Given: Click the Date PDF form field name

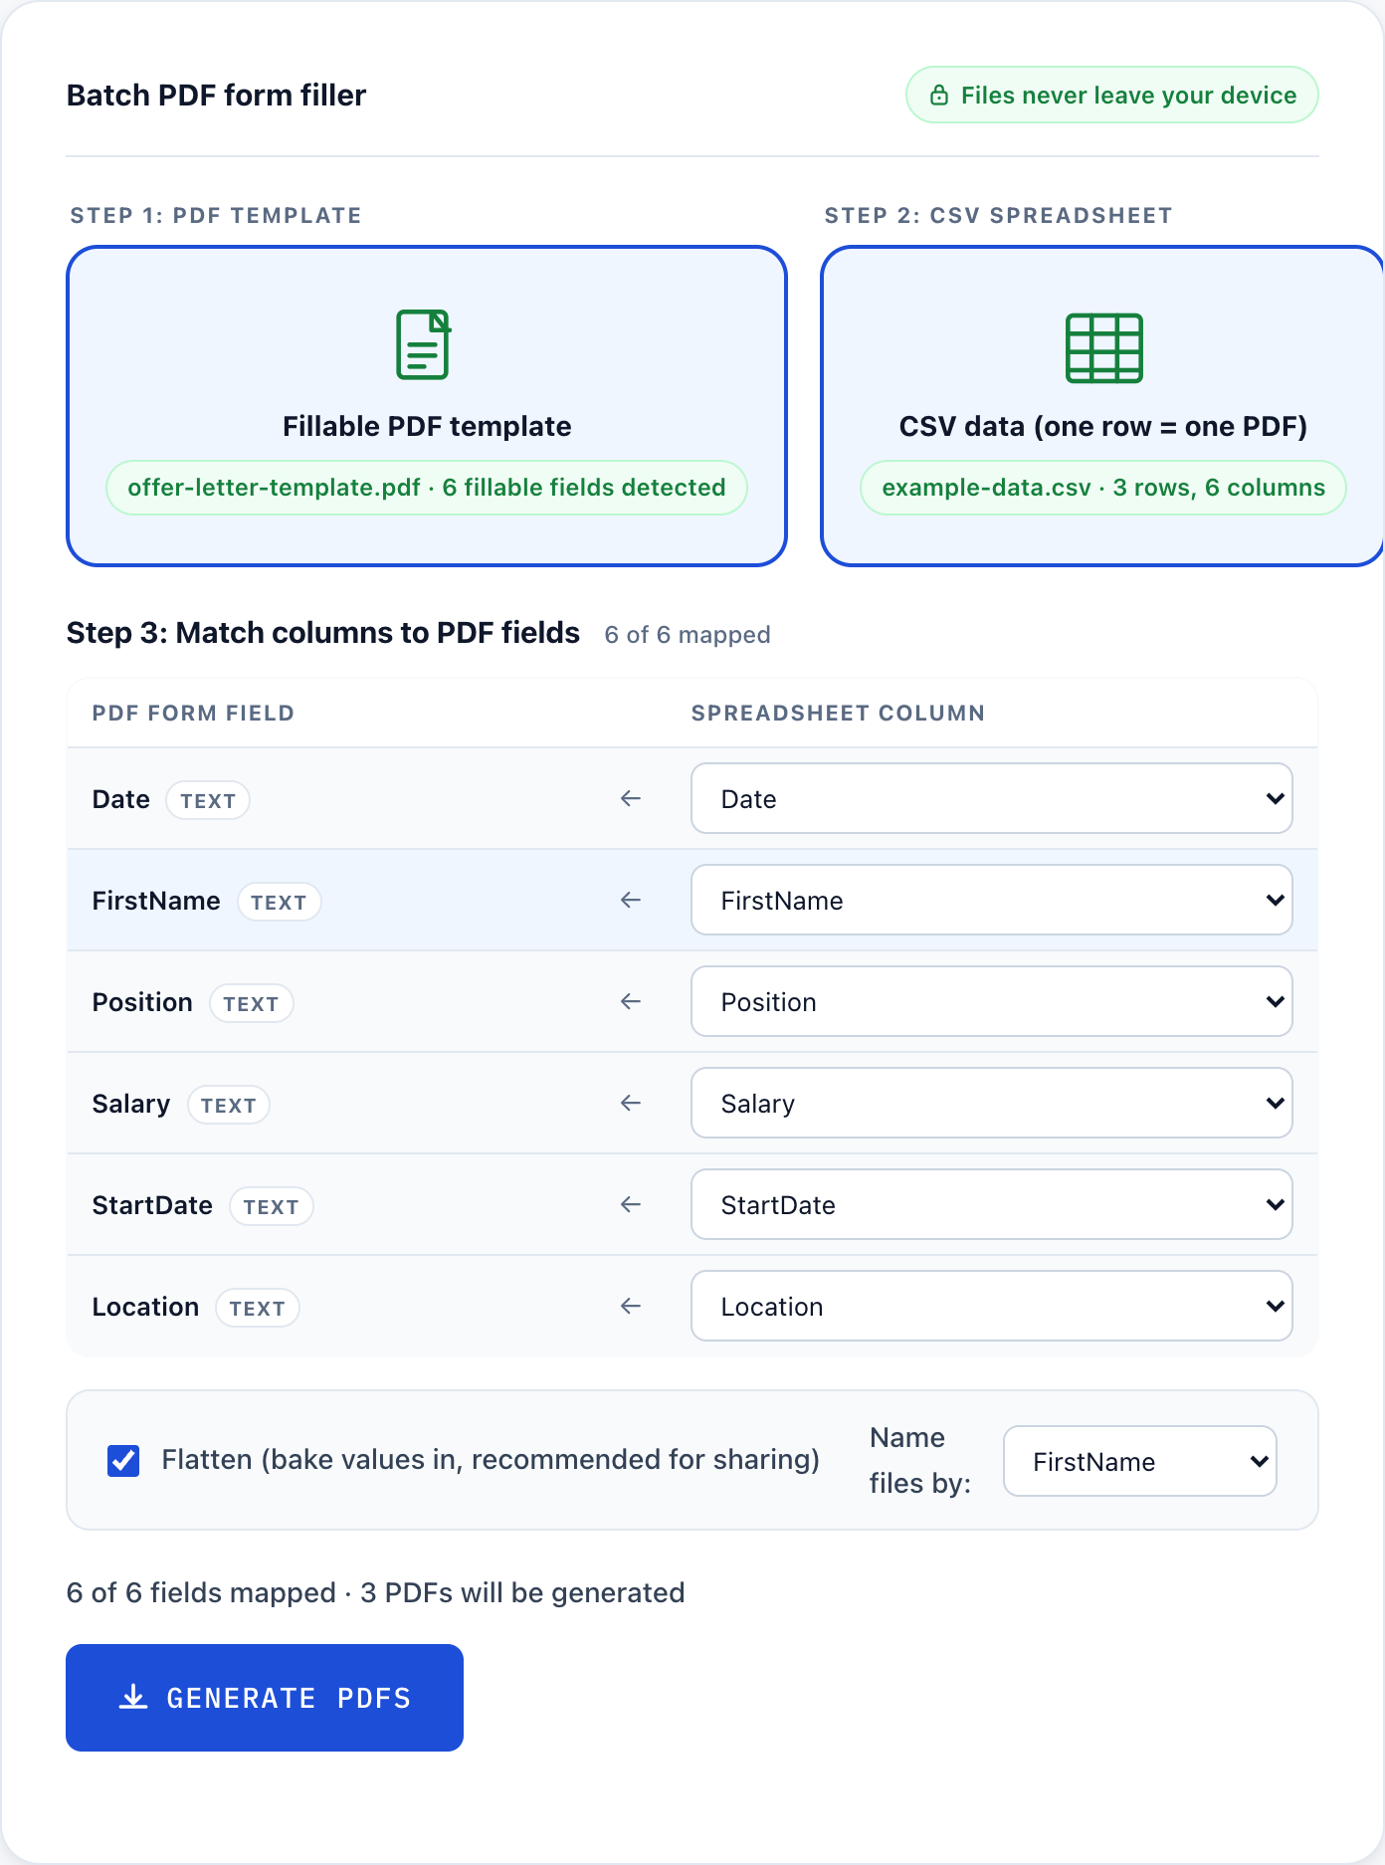Looking at the screenshot, I should click(x=121, y=799).
